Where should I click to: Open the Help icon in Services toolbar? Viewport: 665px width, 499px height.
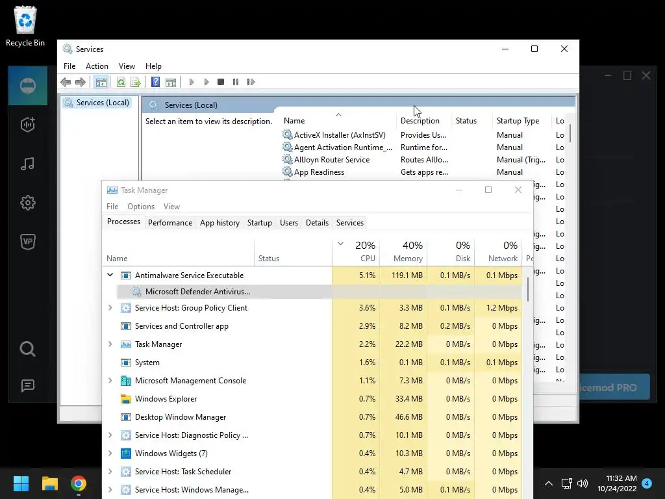click(156, 82)
